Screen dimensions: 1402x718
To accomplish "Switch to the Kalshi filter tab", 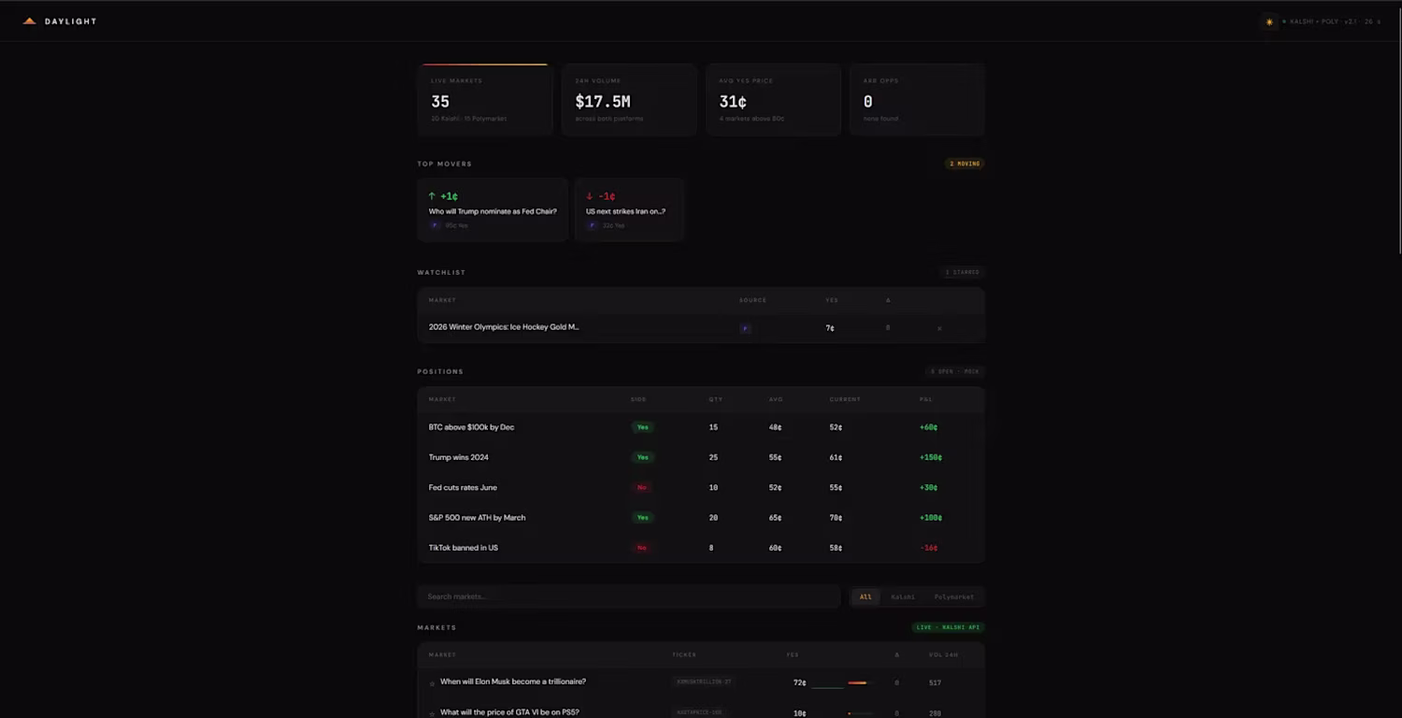I will (x=903, y=596).
